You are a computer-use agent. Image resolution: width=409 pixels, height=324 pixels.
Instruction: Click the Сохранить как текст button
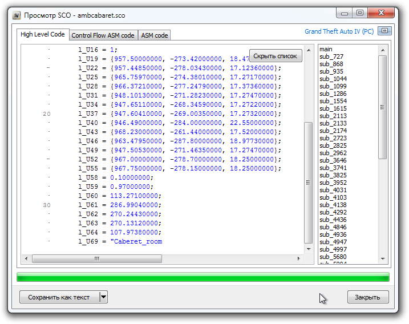pyautogui.click(x=59, y=297)
